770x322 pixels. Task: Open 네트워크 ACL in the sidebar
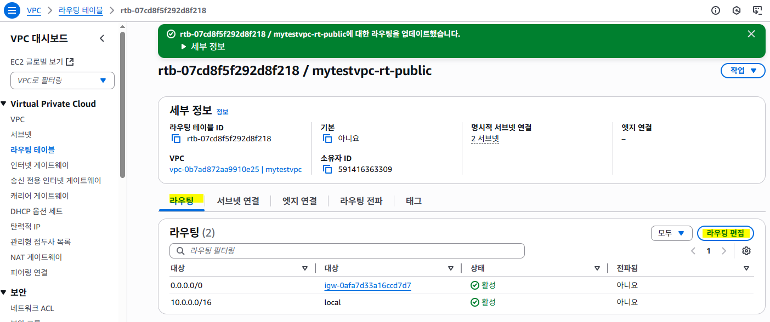[32, 308]
